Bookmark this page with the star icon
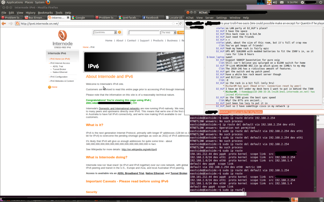 click(173, 23)
